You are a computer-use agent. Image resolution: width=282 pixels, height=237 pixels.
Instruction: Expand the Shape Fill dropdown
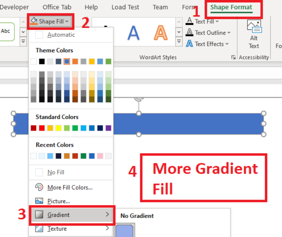tap(50, 21)
